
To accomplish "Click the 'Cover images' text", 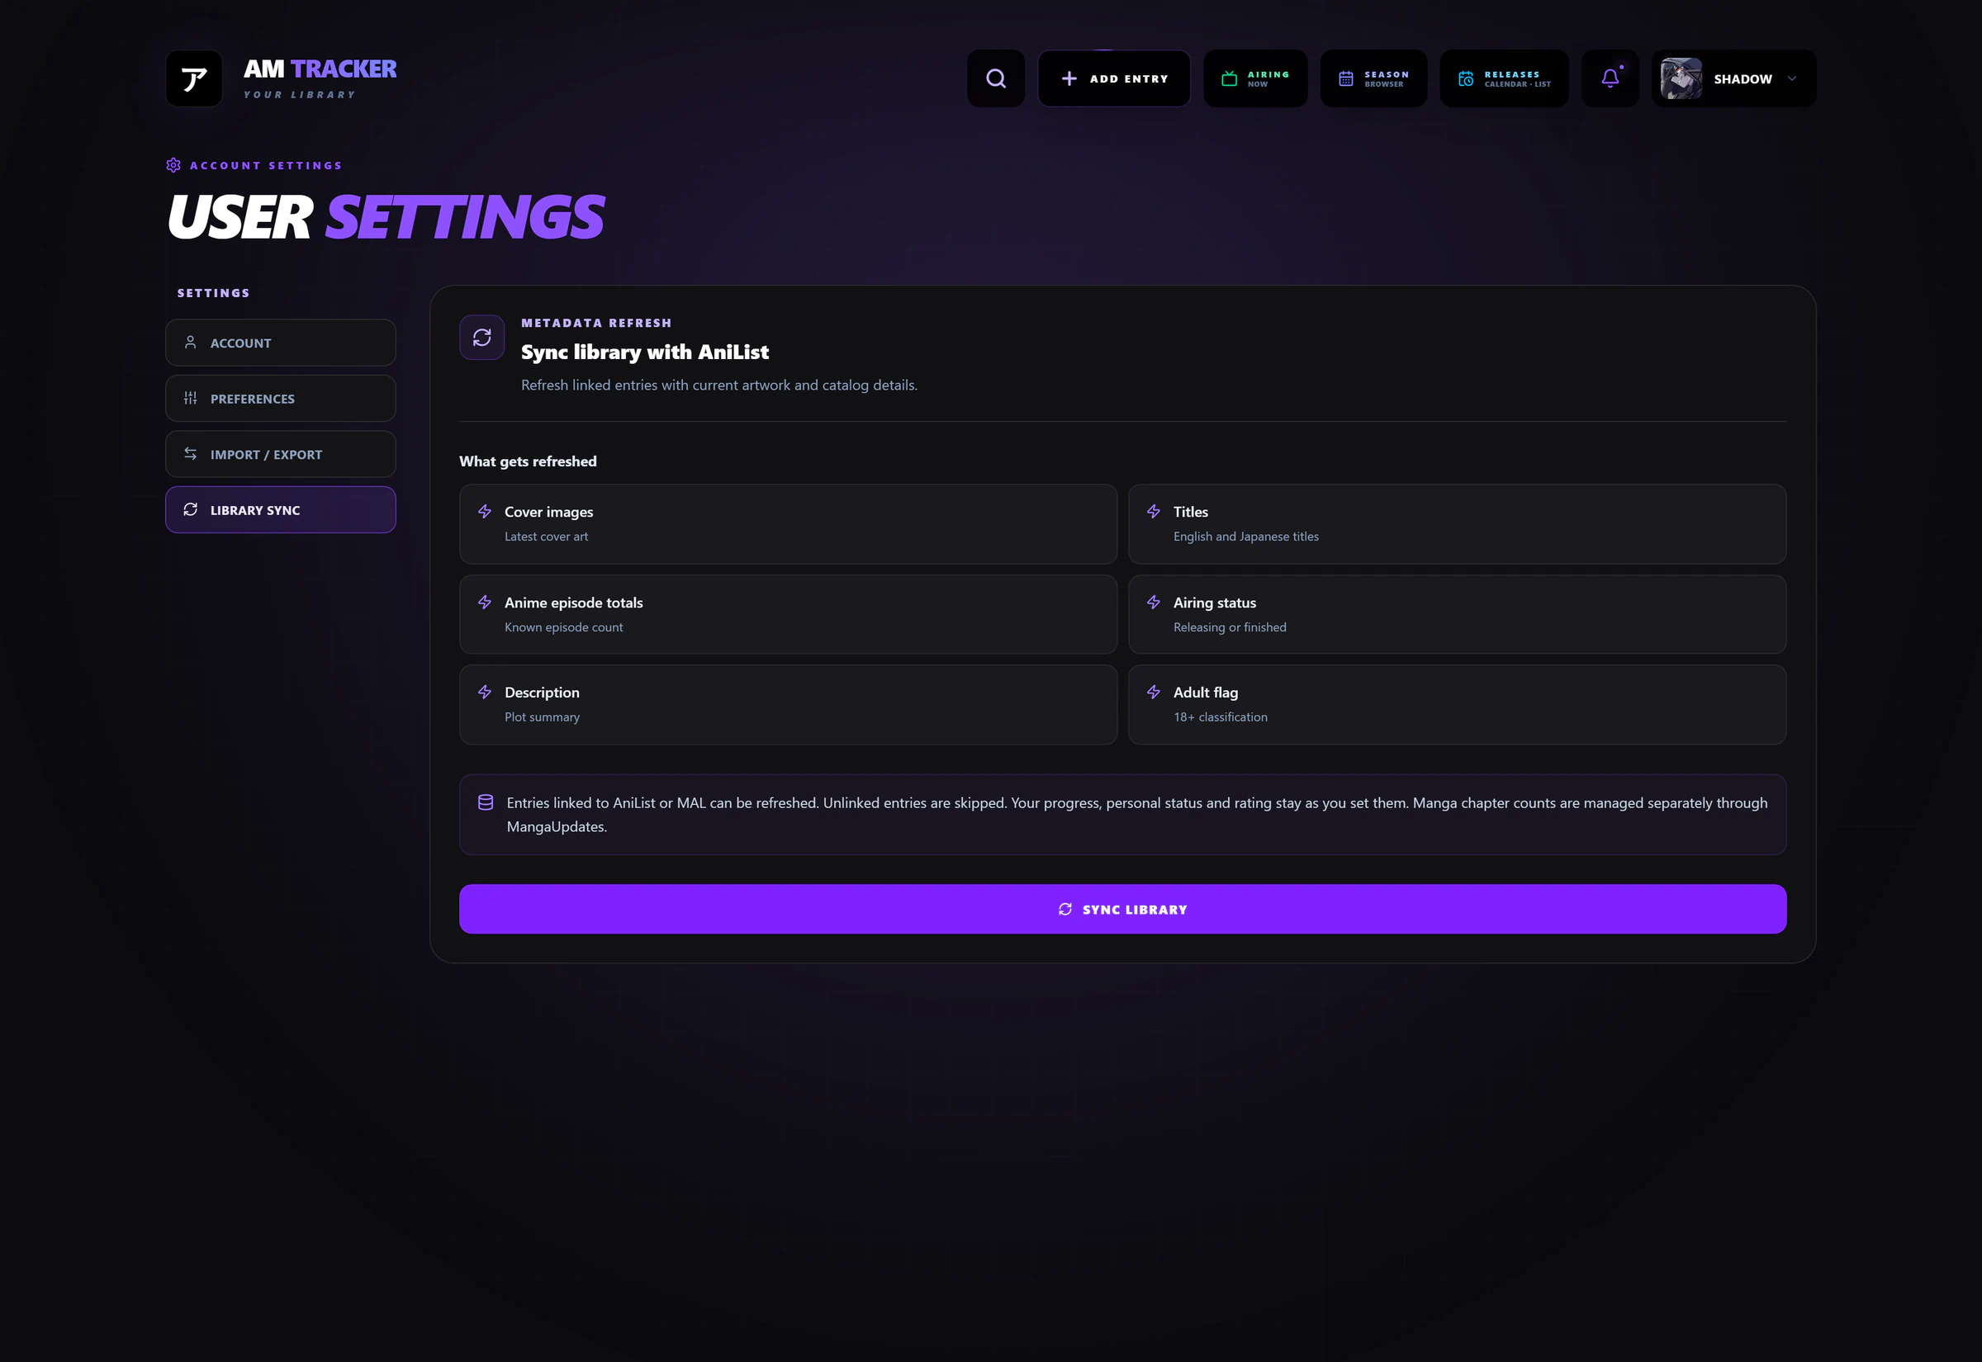I will click(549, 511).
